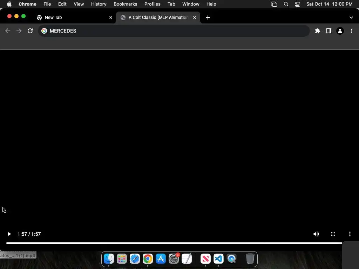The height and width of the screenshot is (269, 359).
Task: Toggle Chrome side panel
Action: (x=328, y=31)
